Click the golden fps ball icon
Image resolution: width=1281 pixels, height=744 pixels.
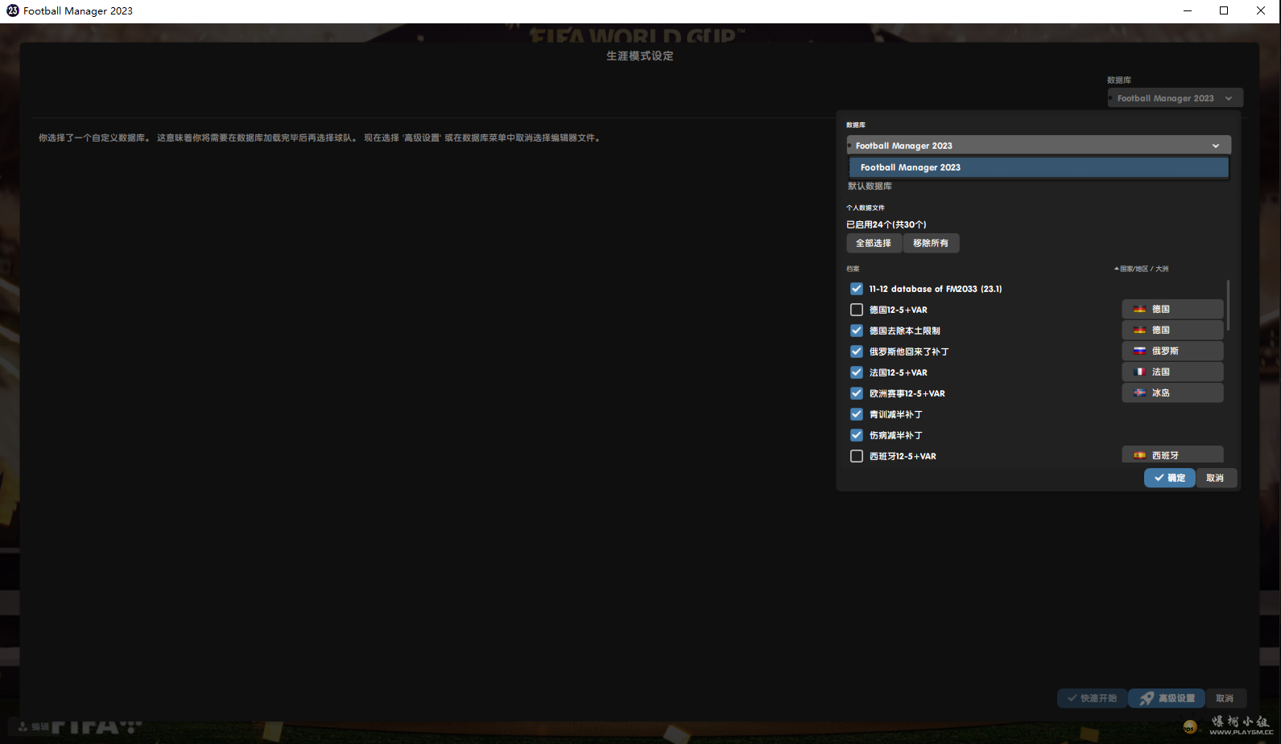point(1189,727)
